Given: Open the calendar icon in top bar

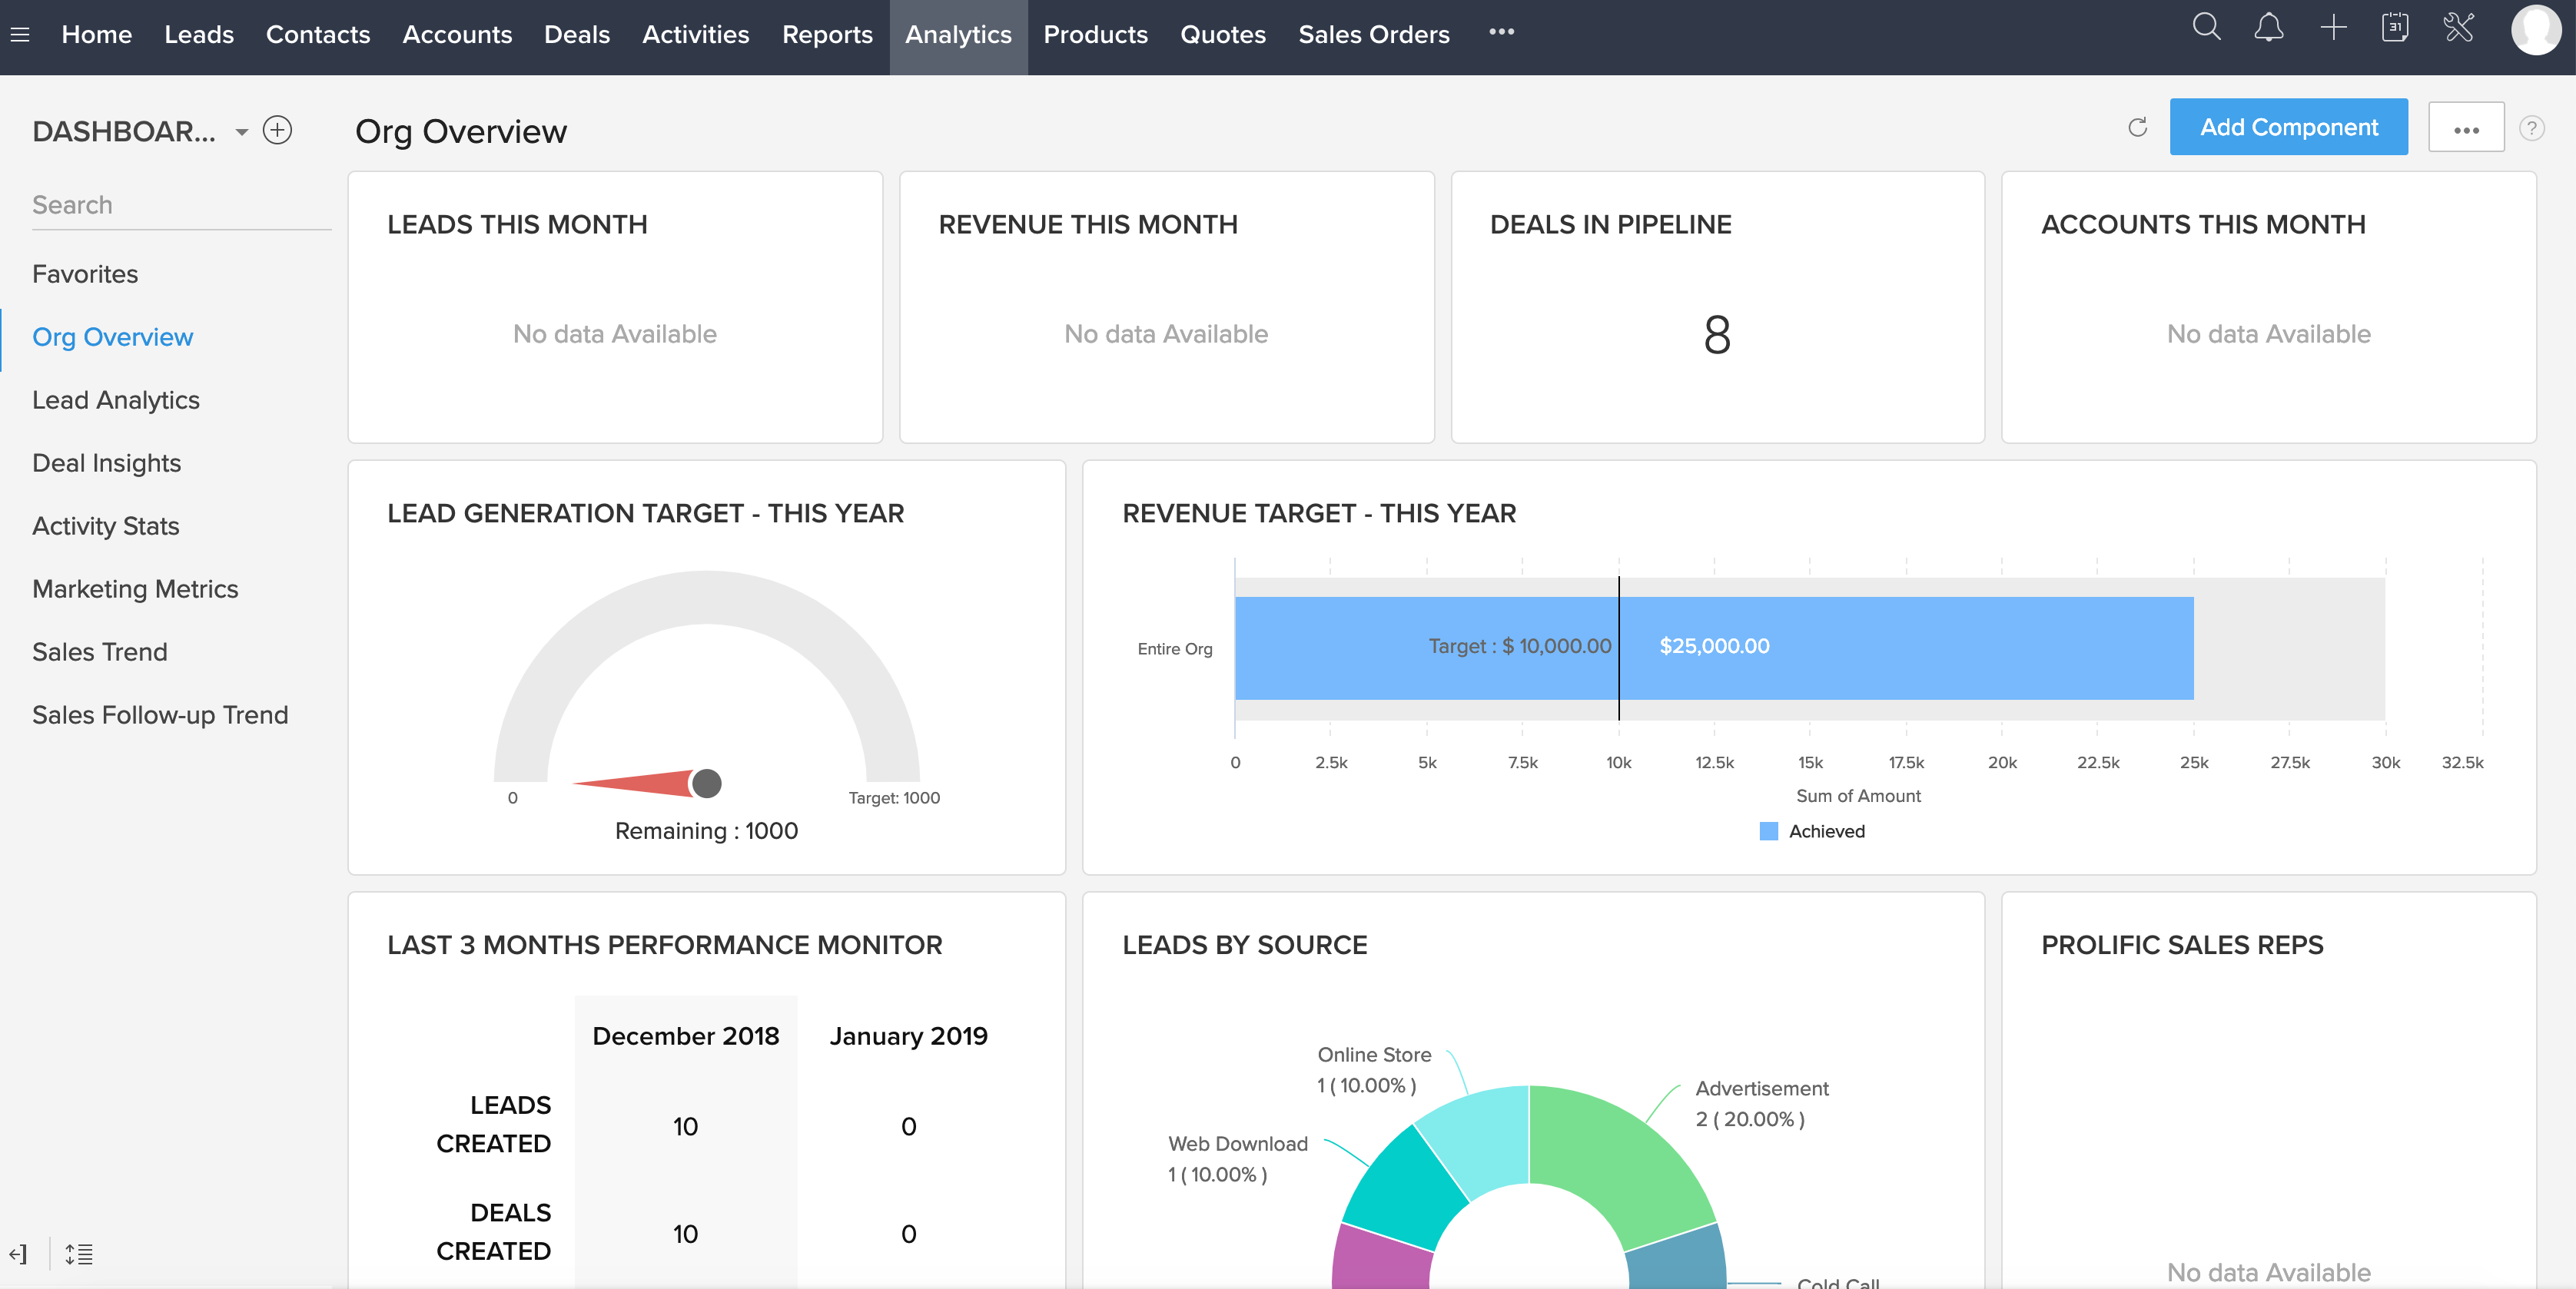Looking at the screenshot, I should (2395, 28).
